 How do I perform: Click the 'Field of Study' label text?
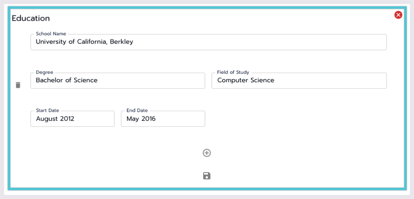[233, 72]
